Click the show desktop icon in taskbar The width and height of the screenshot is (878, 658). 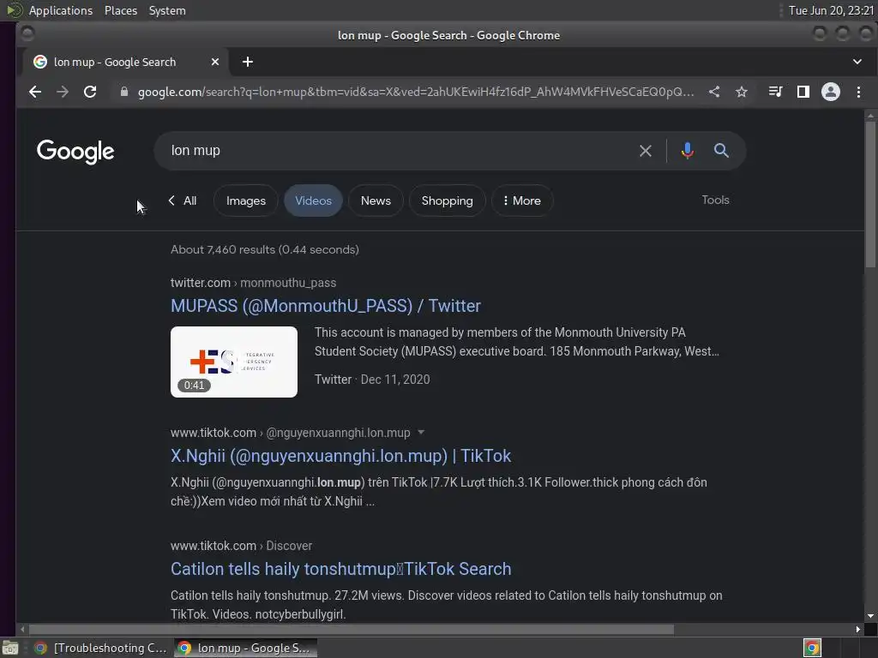[10, 648]
